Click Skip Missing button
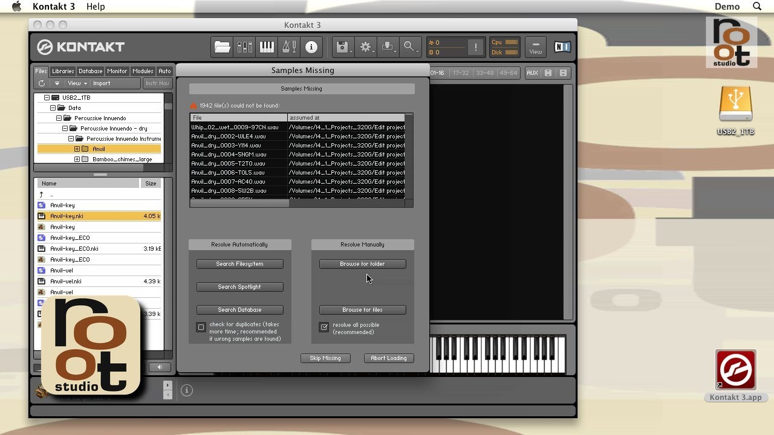 point(325,358)
